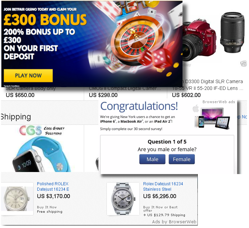Select Male in the survey question

152,159
